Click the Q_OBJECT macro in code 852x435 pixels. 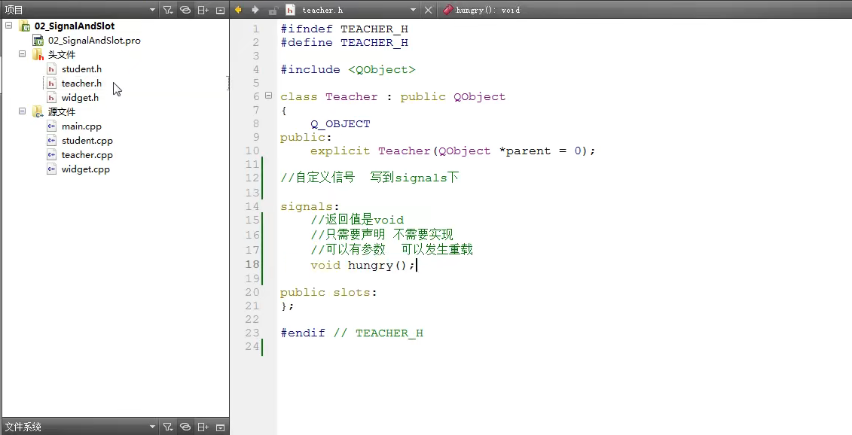tap(340, 124)
